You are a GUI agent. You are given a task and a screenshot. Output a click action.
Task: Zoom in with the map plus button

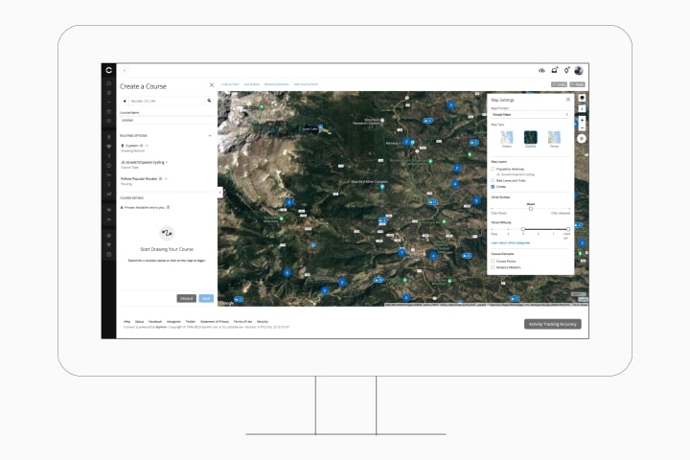click(582, 119)
